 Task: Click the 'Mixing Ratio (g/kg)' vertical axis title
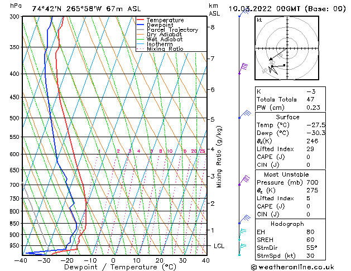pos(219,157)
